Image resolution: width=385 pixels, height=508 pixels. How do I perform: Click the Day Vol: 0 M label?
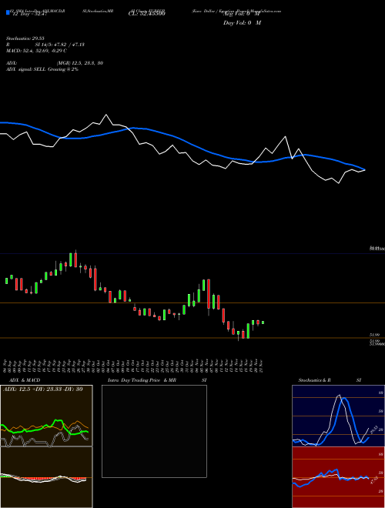242,22
